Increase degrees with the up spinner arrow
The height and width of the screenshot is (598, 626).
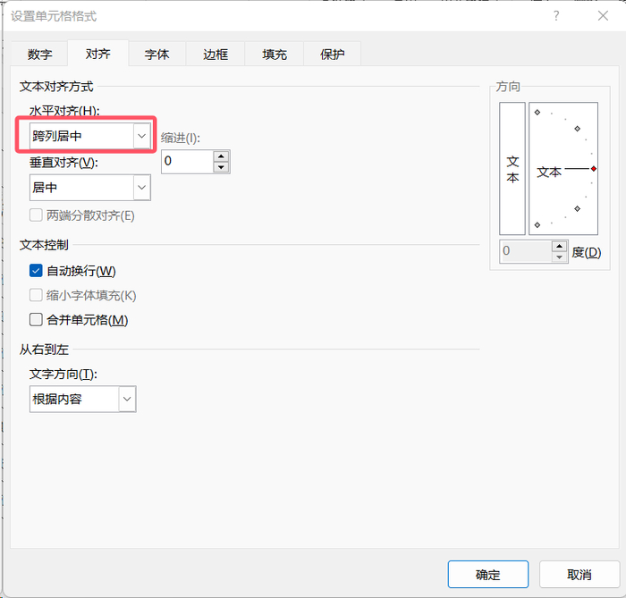click(x=559, y=246)
